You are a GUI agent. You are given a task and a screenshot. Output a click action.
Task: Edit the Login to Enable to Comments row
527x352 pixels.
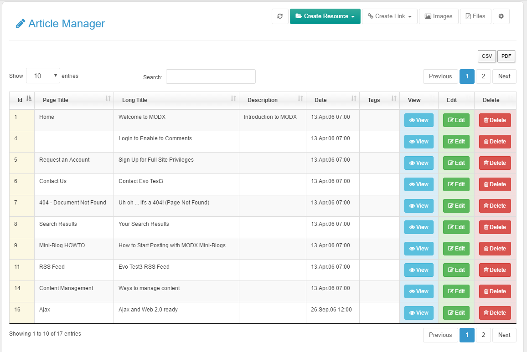pos(456,142)
